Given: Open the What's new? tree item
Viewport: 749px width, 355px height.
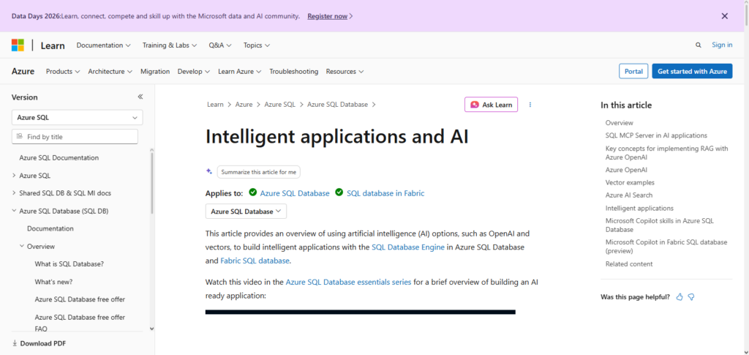Looking at the screenshot, I should pos(53,282).
